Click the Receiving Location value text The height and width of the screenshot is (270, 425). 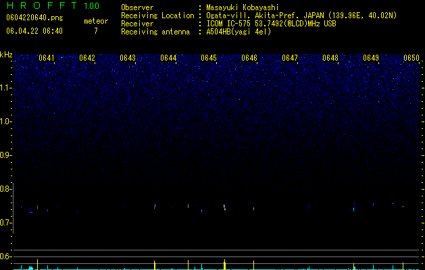(301, 16)
